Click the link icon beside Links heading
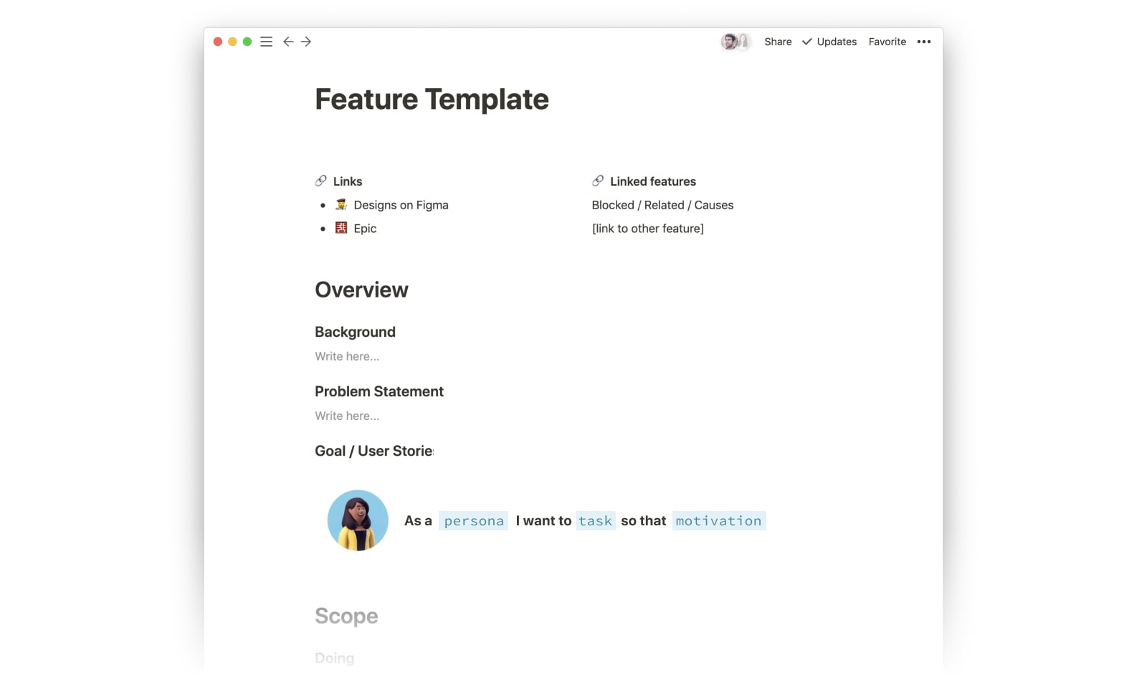This screenshot has height=678, width=1147. 320,181
